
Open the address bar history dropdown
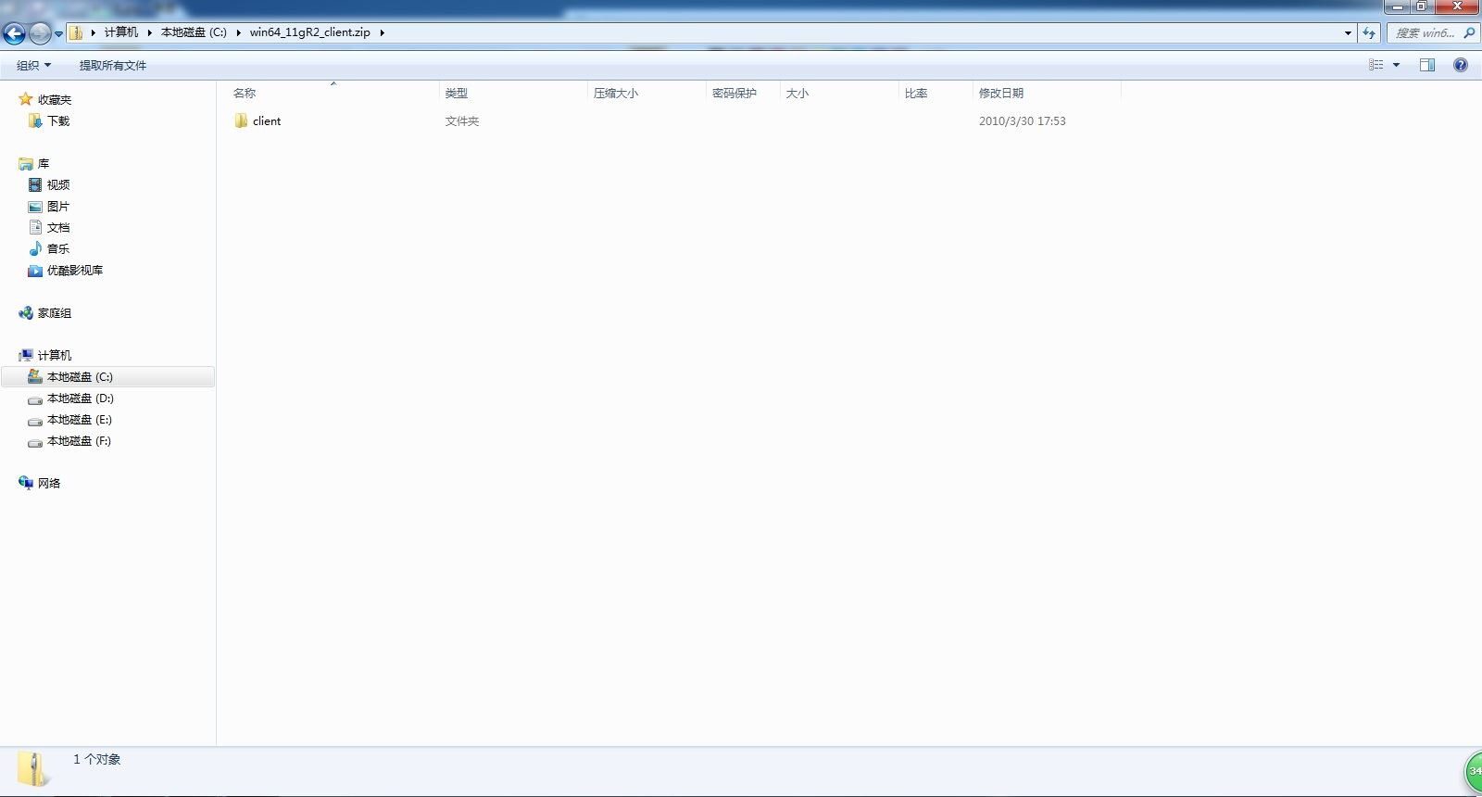(x=1348, y=32)
